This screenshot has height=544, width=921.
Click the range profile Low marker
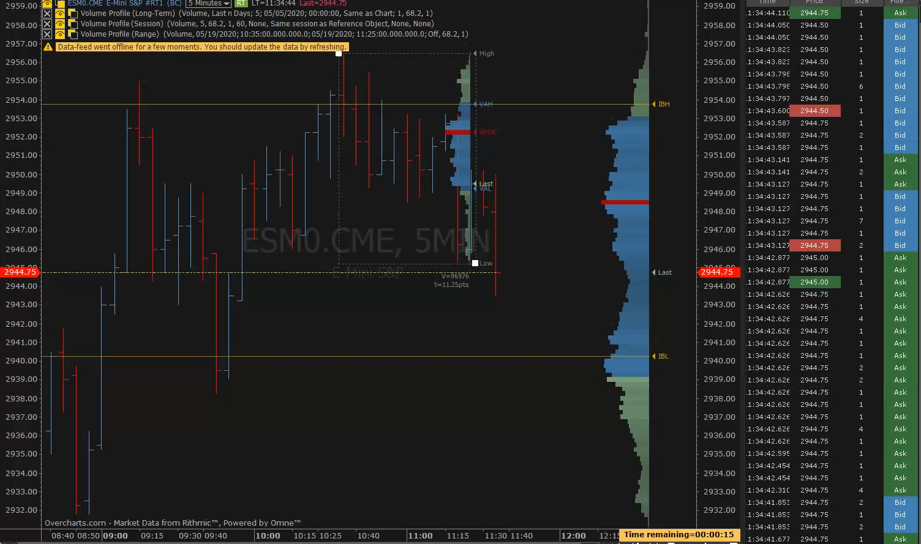click(x=486, y=263)
